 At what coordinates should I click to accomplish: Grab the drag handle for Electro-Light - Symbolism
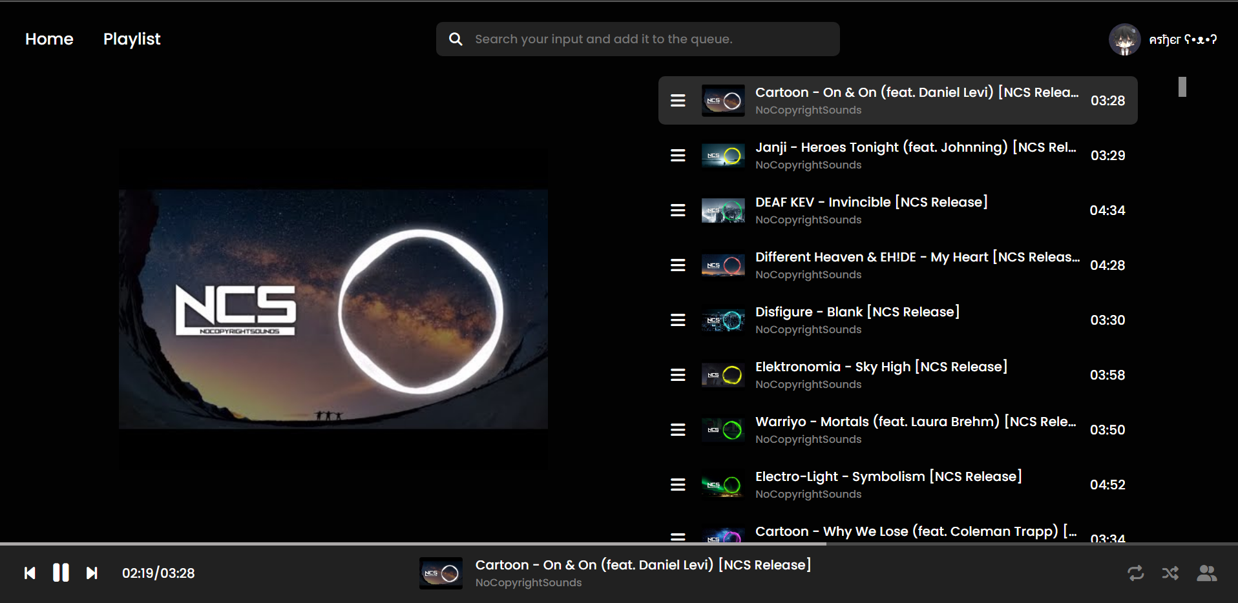click(678, 485)
